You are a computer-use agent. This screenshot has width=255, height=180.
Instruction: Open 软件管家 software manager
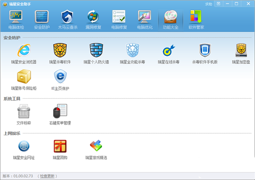tap(196, 20)
